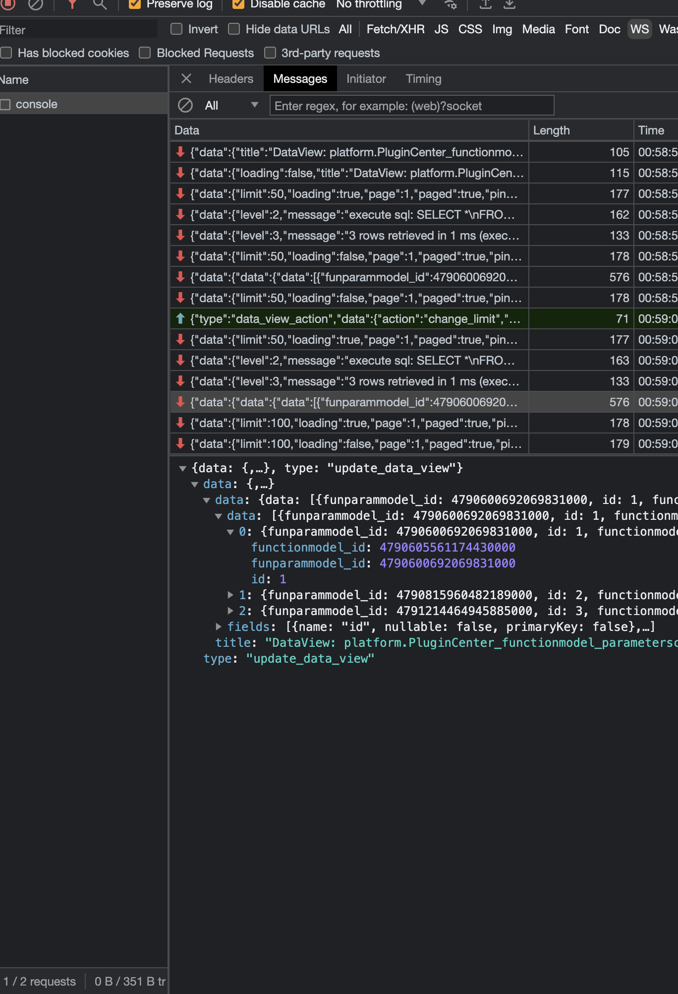Export HAR file download icon

(509, 4)
